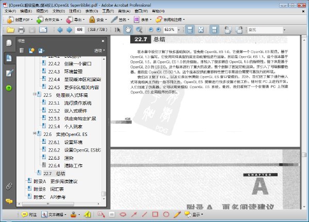The image size is (309, 222).
Task: Zoom out with the minus button
Action: coord(151,30)
